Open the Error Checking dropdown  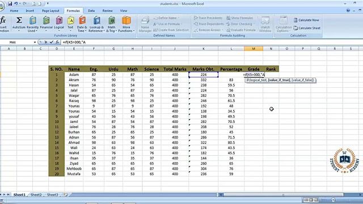tap(240, 24)
